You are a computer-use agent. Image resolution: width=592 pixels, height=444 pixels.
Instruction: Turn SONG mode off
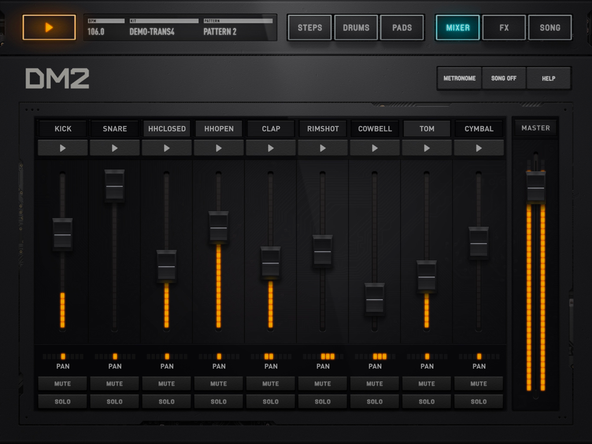point(504,77)
